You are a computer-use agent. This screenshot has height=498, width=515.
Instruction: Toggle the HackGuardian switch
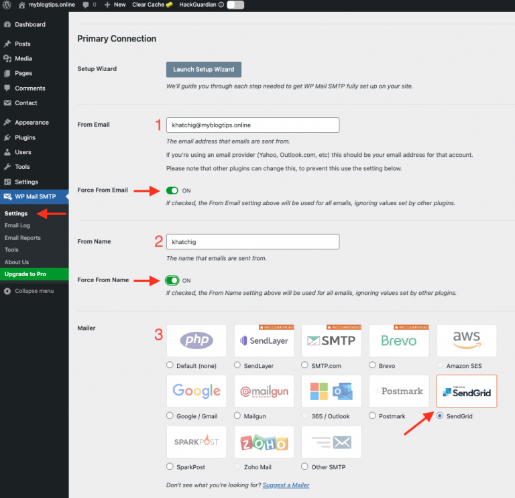(235, 5)
